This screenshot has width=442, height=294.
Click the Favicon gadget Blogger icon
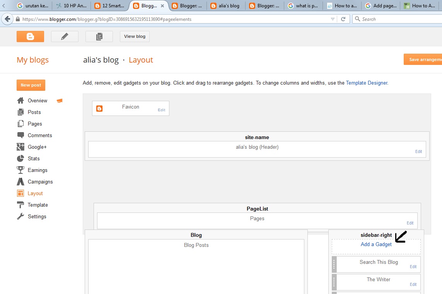[x=99, y=109]
